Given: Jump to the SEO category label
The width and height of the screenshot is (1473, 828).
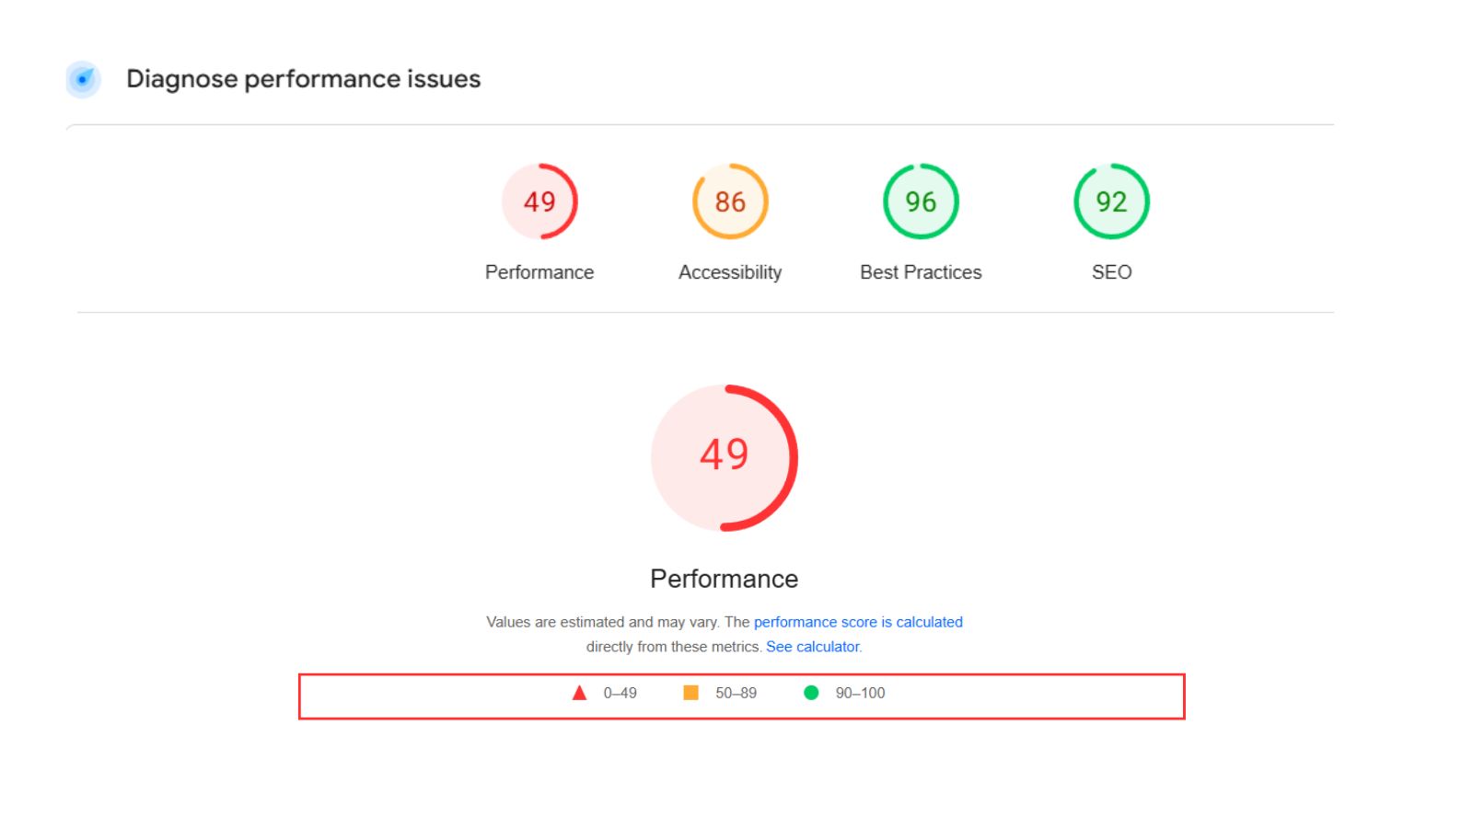Looking at the screenshot, I should (x=1111, y=272).
